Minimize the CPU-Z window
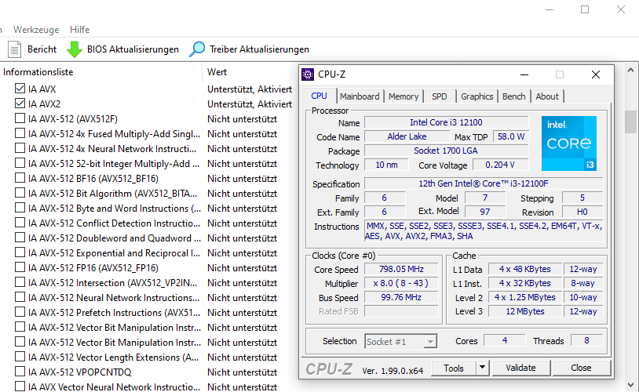Image resolution: width=639 pixels, height=392 pixels. click(x=524, y=74)
